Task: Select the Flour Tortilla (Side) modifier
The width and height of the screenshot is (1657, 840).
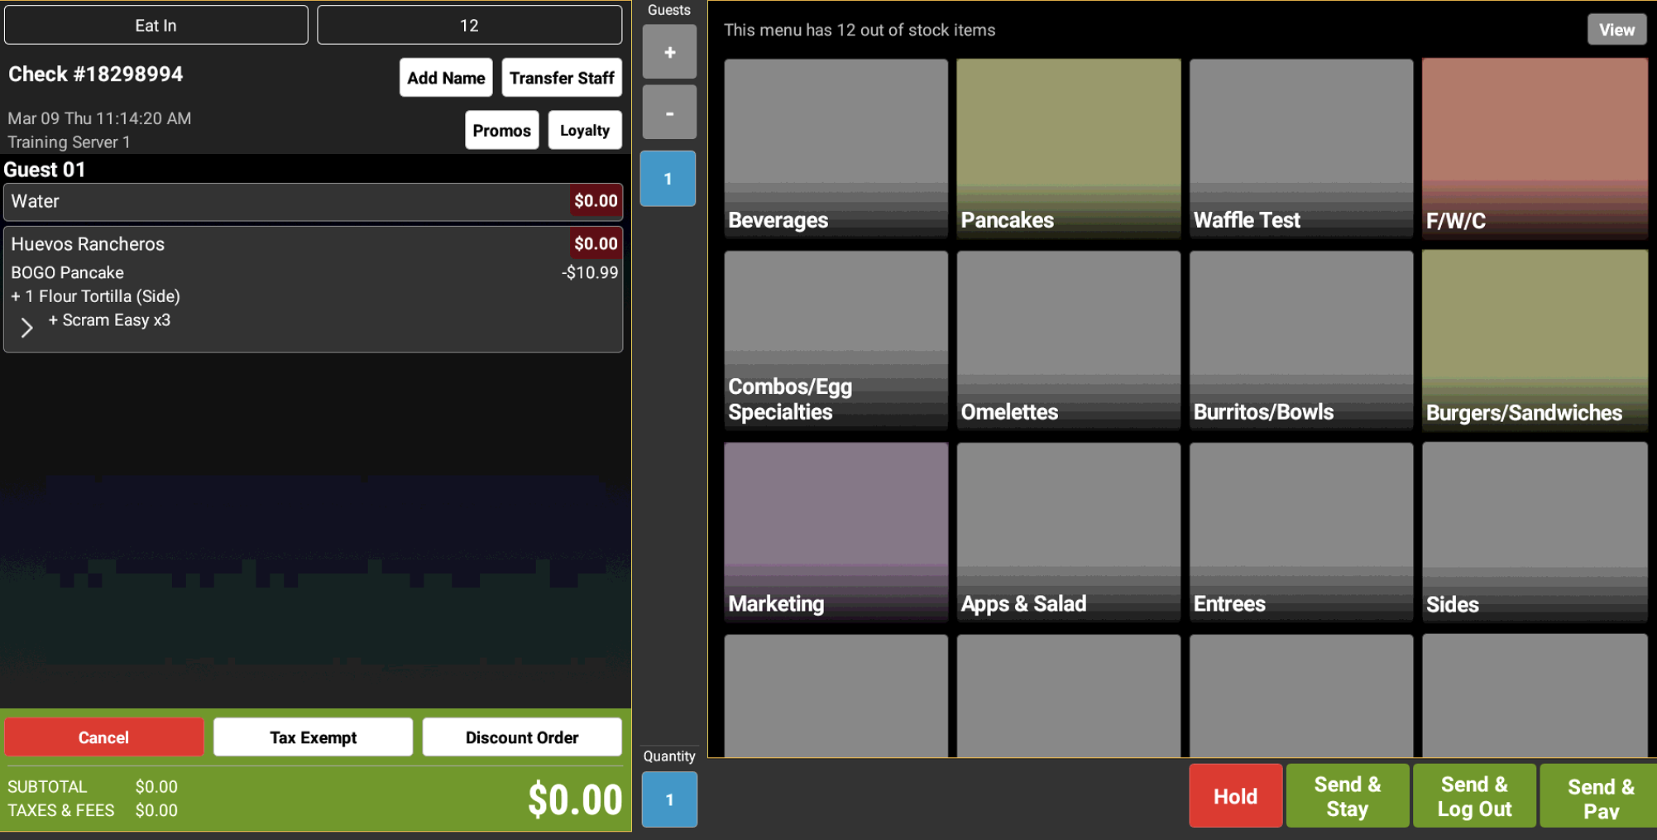Action: point(95,296)
